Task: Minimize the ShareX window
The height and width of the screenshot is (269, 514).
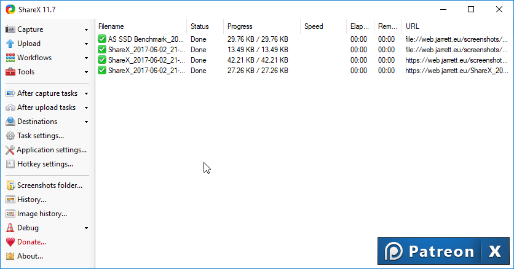Action: (x=443, y=9)
